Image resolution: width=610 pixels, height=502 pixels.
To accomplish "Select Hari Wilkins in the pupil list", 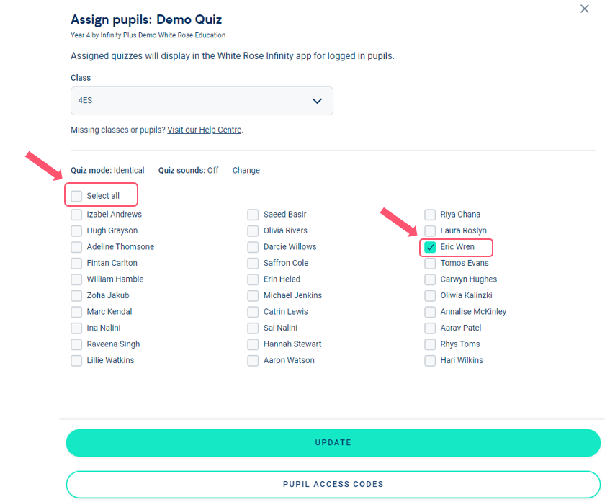I will click(x=430, y=360).
